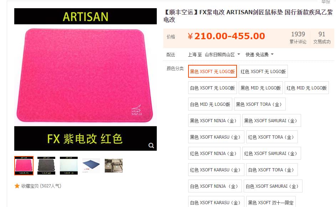This screenshot has height=207, width=336.
Task: Click the magnifier zoom icon on product image
Action: (151, 145)
